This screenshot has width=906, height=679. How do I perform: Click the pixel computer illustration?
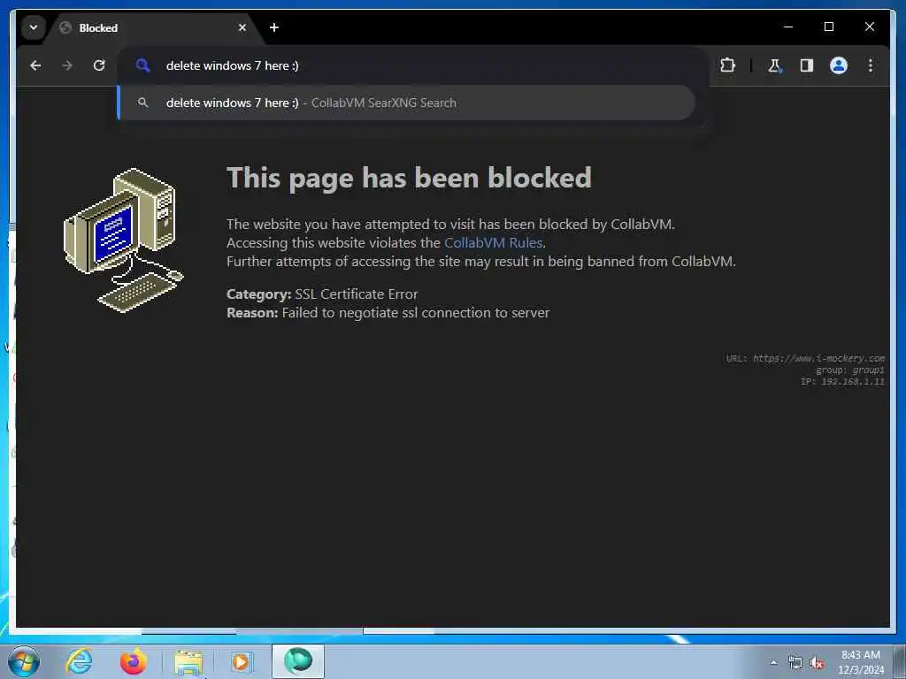coord(123,240)
